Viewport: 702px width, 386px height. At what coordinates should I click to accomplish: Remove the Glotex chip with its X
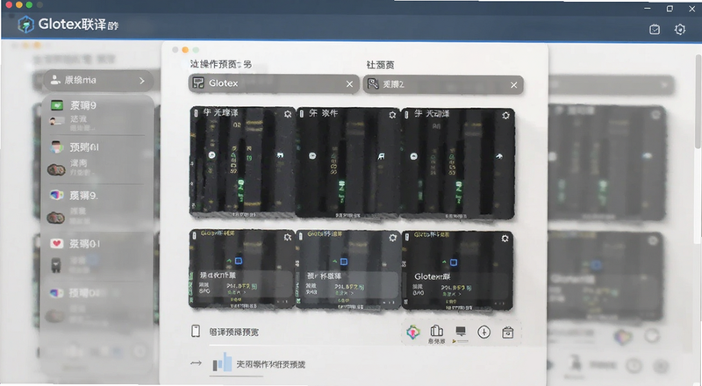[x=349, y=83]
